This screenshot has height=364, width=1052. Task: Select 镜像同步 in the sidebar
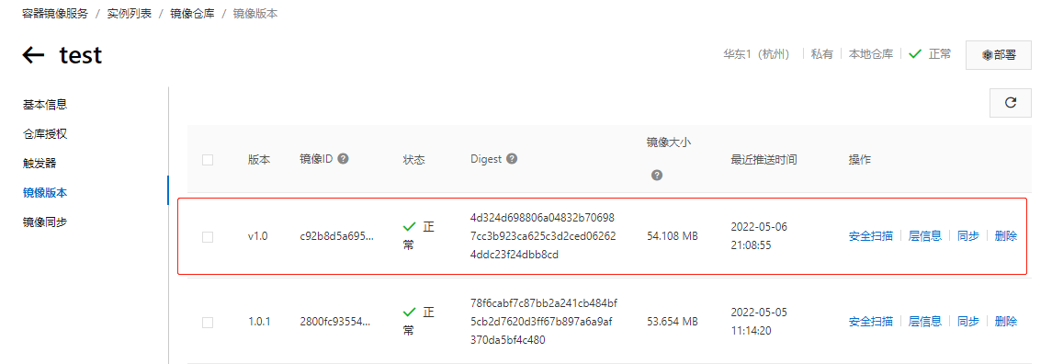(45, 222)
